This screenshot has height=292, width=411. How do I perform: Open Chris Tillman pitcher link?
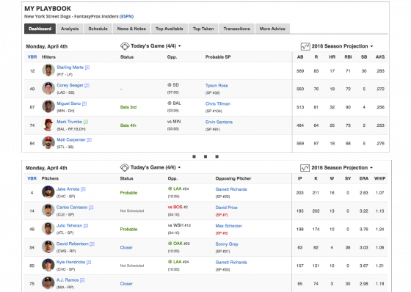click(218, 103)
